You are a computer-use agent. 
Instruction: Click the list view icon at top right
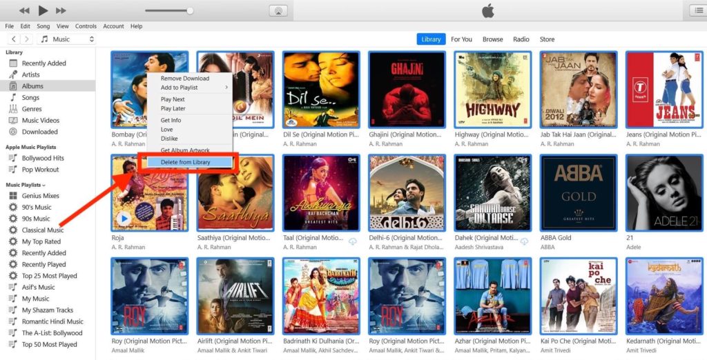pos(696,10)
